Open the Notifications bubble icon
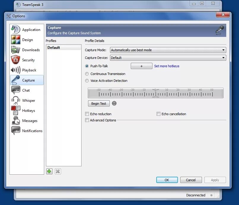The width and height of the screenshot is (239, 205). pos(15,131)
